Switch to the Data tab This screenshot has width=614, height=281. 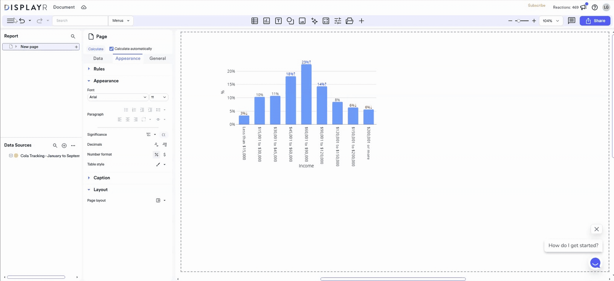[x=98, y=59]
